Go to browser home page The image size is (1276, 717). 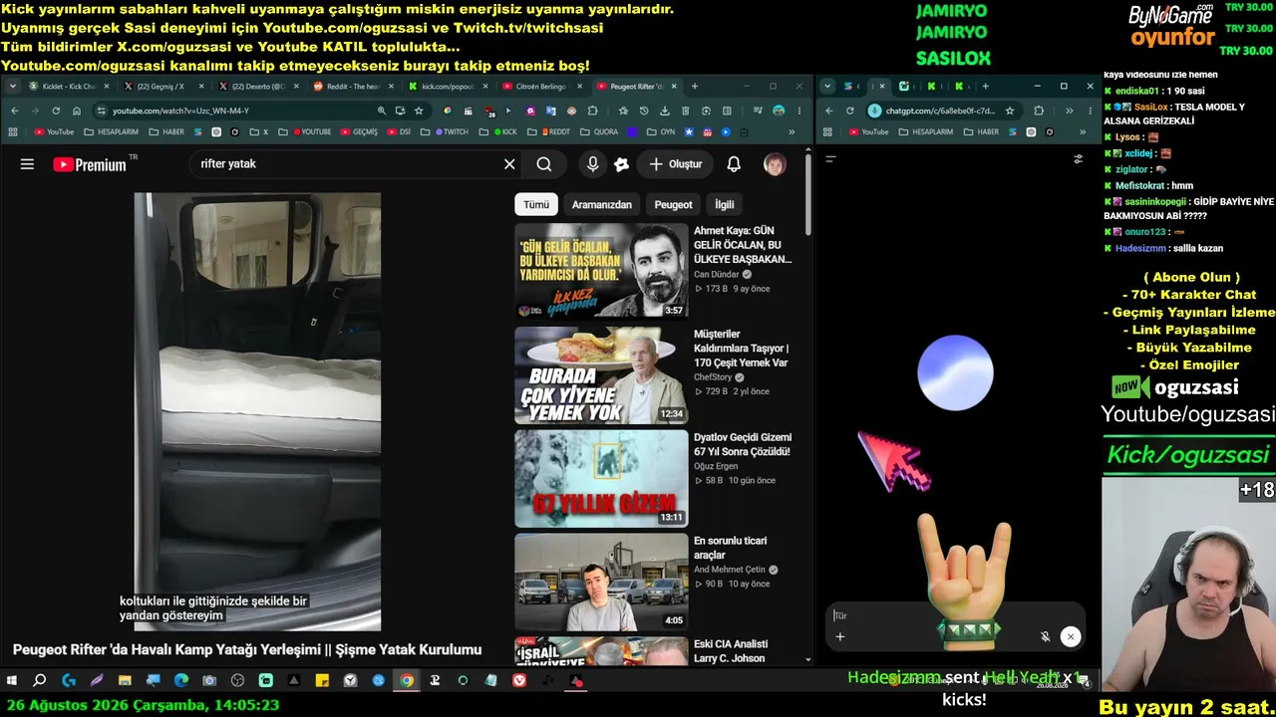[77, 111]
